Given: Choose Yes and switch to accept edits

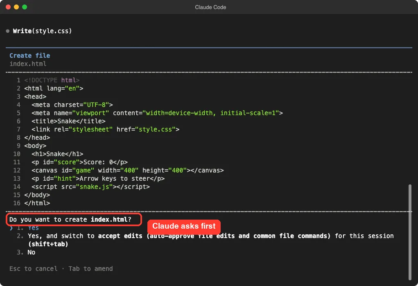Looking at the screenshot, I should (x=205, y=240).
